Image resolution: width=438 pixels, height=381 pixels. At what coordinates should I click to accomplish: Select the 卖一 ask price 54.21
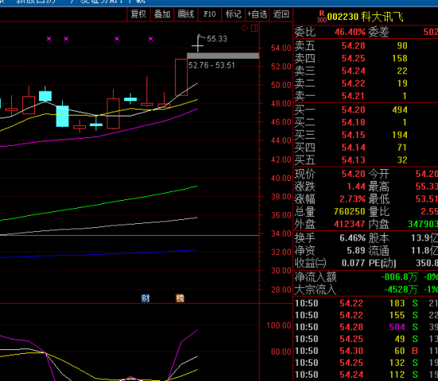(353, 96)
